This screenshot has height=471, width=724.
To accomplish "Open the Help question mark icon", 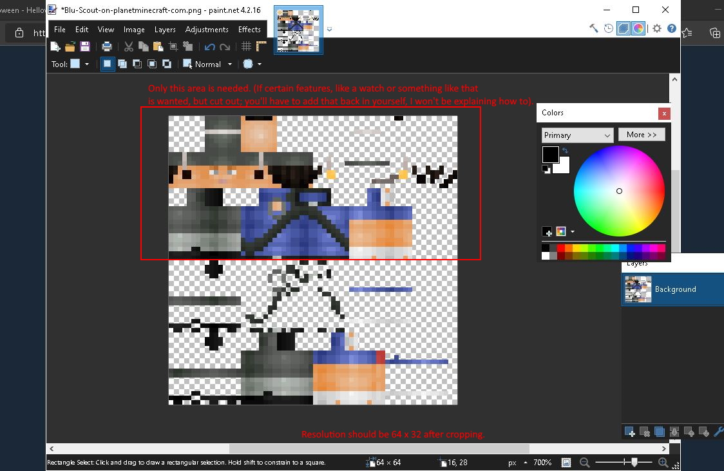I will point(672,28).
